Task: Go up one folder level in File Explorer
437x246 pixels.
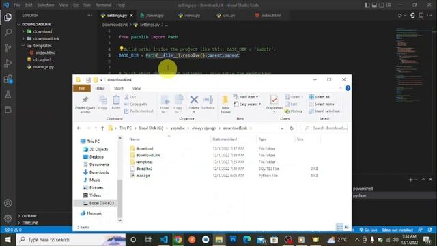Action: [x=102, y=128]
